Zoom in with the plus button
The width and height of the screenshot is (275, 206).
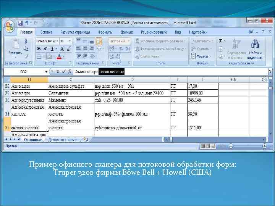(x=264, y=146)
